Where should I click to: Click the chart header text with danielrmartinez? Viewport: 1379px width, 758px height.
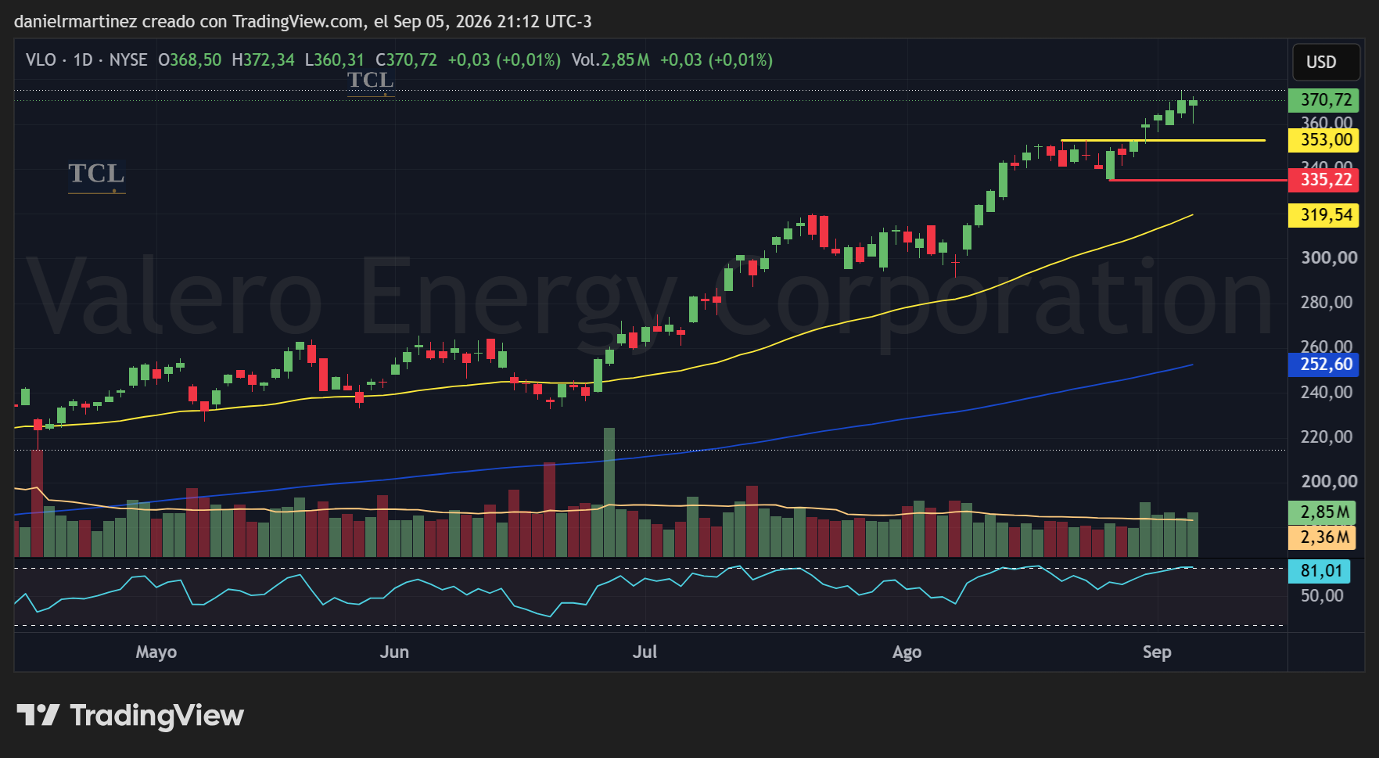coord(303,21)
